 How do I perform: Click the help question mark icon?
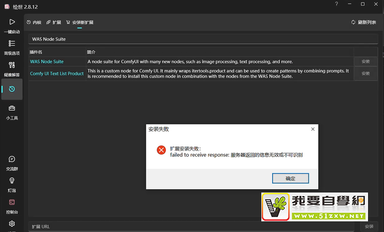coord(336,4)
